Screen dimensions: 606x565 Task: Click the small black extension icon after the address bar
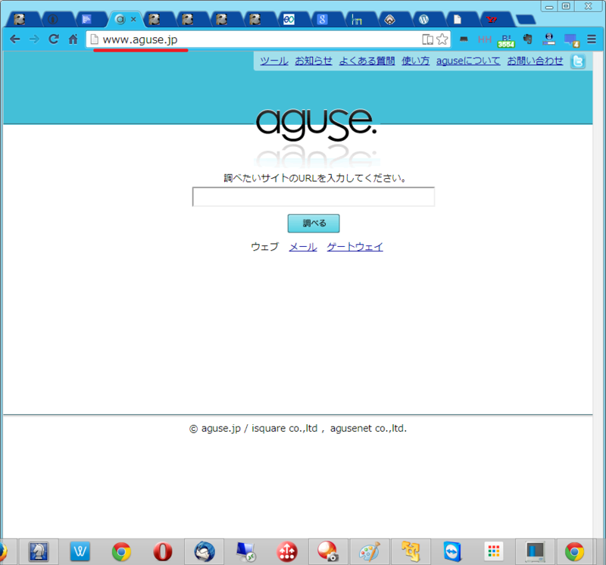pos(464,39)
